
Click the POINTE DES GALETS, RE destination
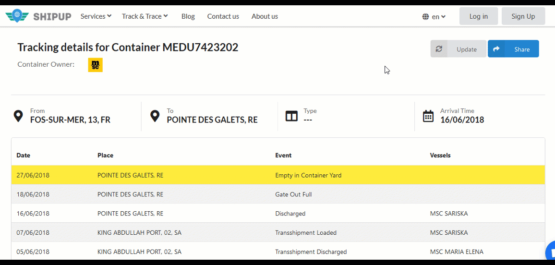212,120
